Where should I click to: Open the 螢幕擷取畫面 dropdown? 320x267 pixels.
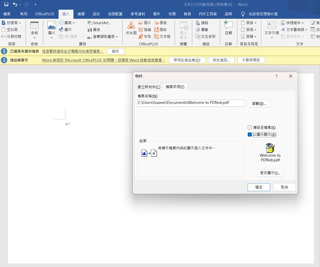[103, 36]
